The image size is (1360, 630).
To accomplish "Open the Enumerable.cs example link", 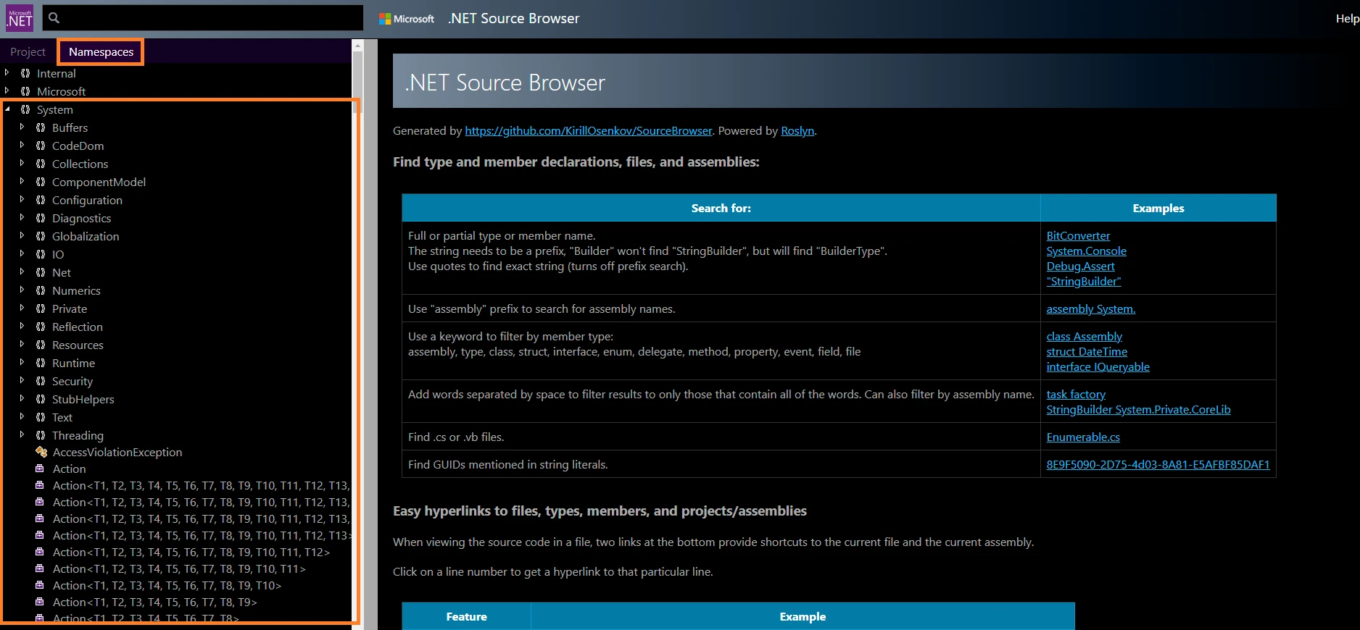I will (x=1083, y=437).
